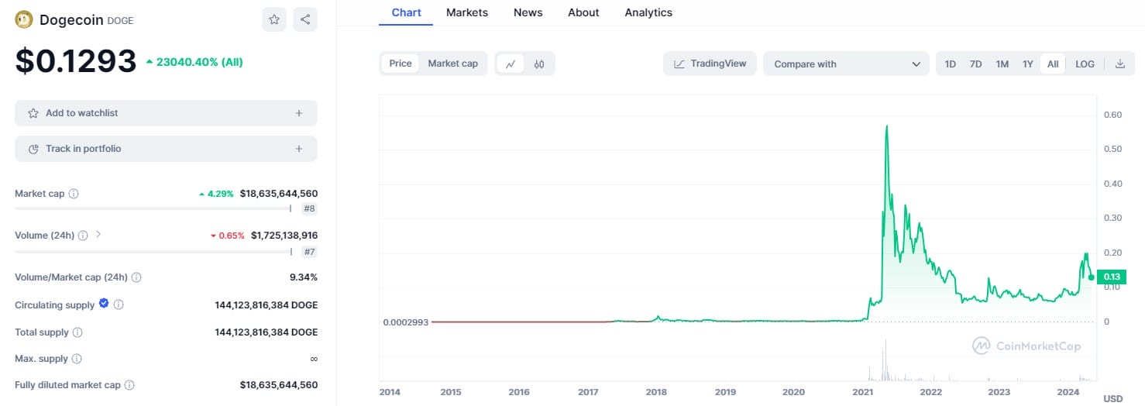Click info icon beside Max. supply
Image resolution: width=1145 pixels, height=406 pixels.
point(76,359)
